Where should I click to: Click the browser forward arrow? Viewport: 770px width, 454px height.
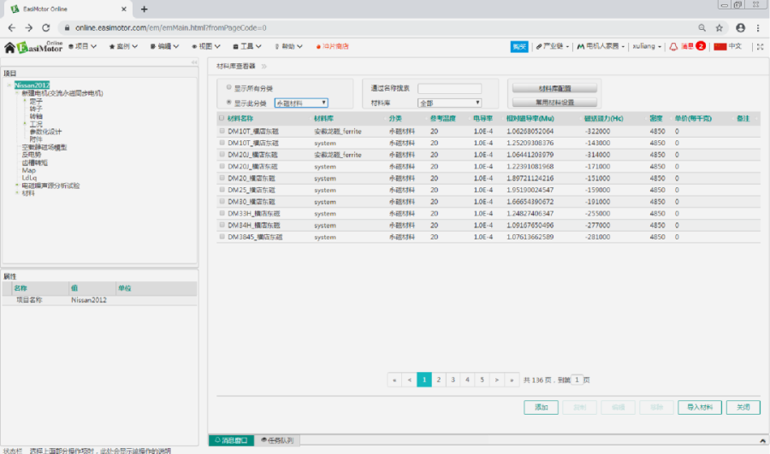click(28, 28)
